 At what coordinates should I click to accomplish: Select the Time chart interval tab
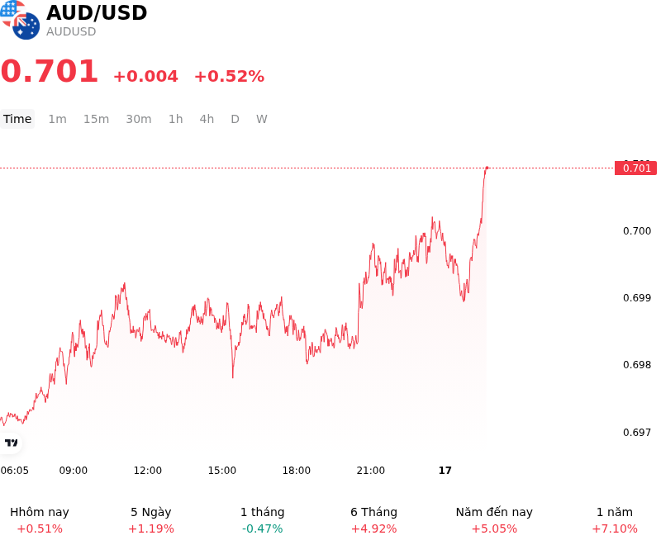click(17, 119)
